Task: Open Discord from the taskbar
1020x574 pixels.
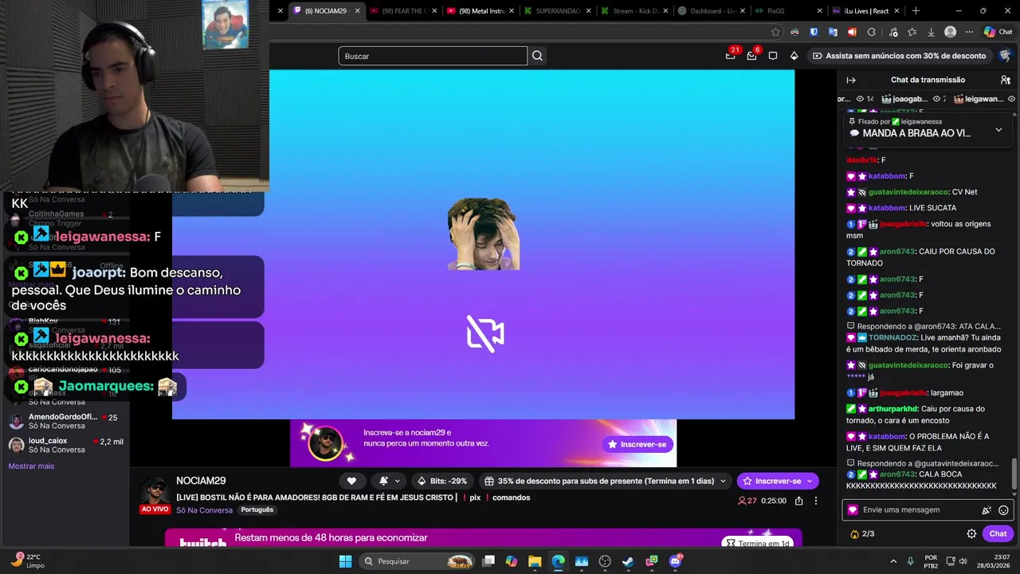Action: [675, 561]
